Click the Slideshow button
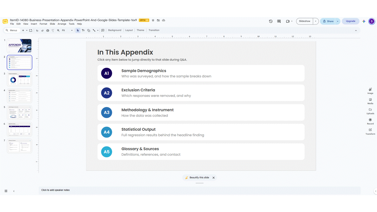 click(305, 21)
